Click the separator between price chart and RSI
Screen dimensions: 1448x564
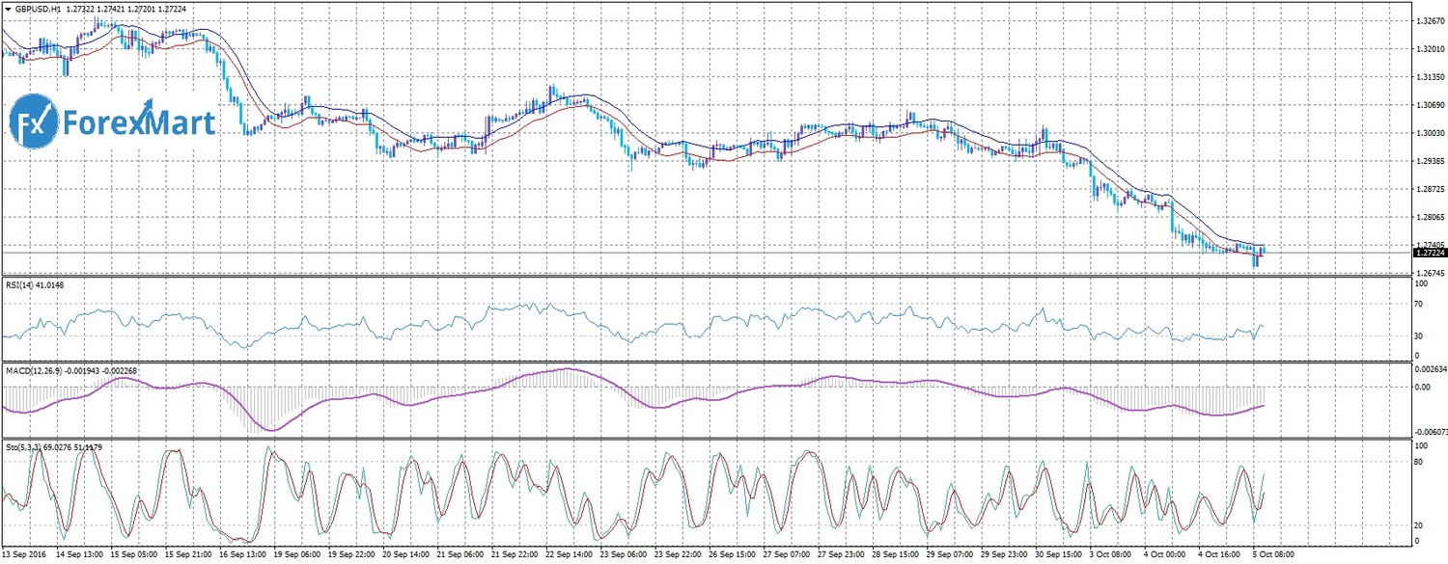pyautogui.click(x=705, y=277)
